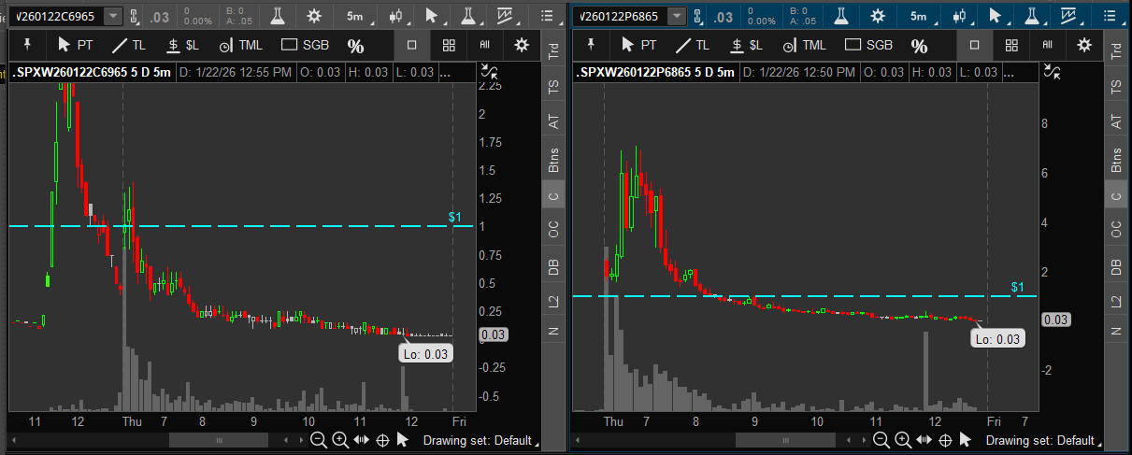Activate crosshair icon under the left chart

[x=383, y=440]
